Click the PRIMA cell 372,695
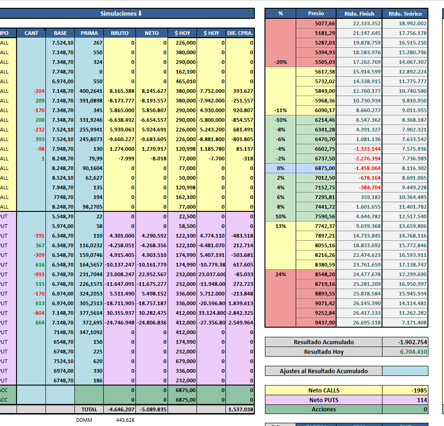The image size is (444, 426). (x=89, y=323)
